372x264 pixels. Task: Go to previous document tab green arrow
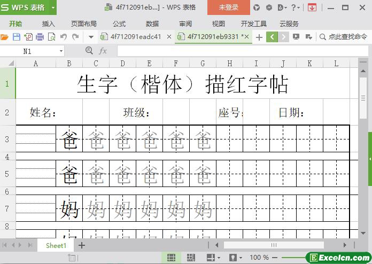tap(272, 37)
